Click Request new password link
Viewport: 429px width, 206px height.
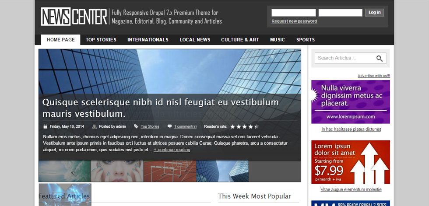point(294,21)
